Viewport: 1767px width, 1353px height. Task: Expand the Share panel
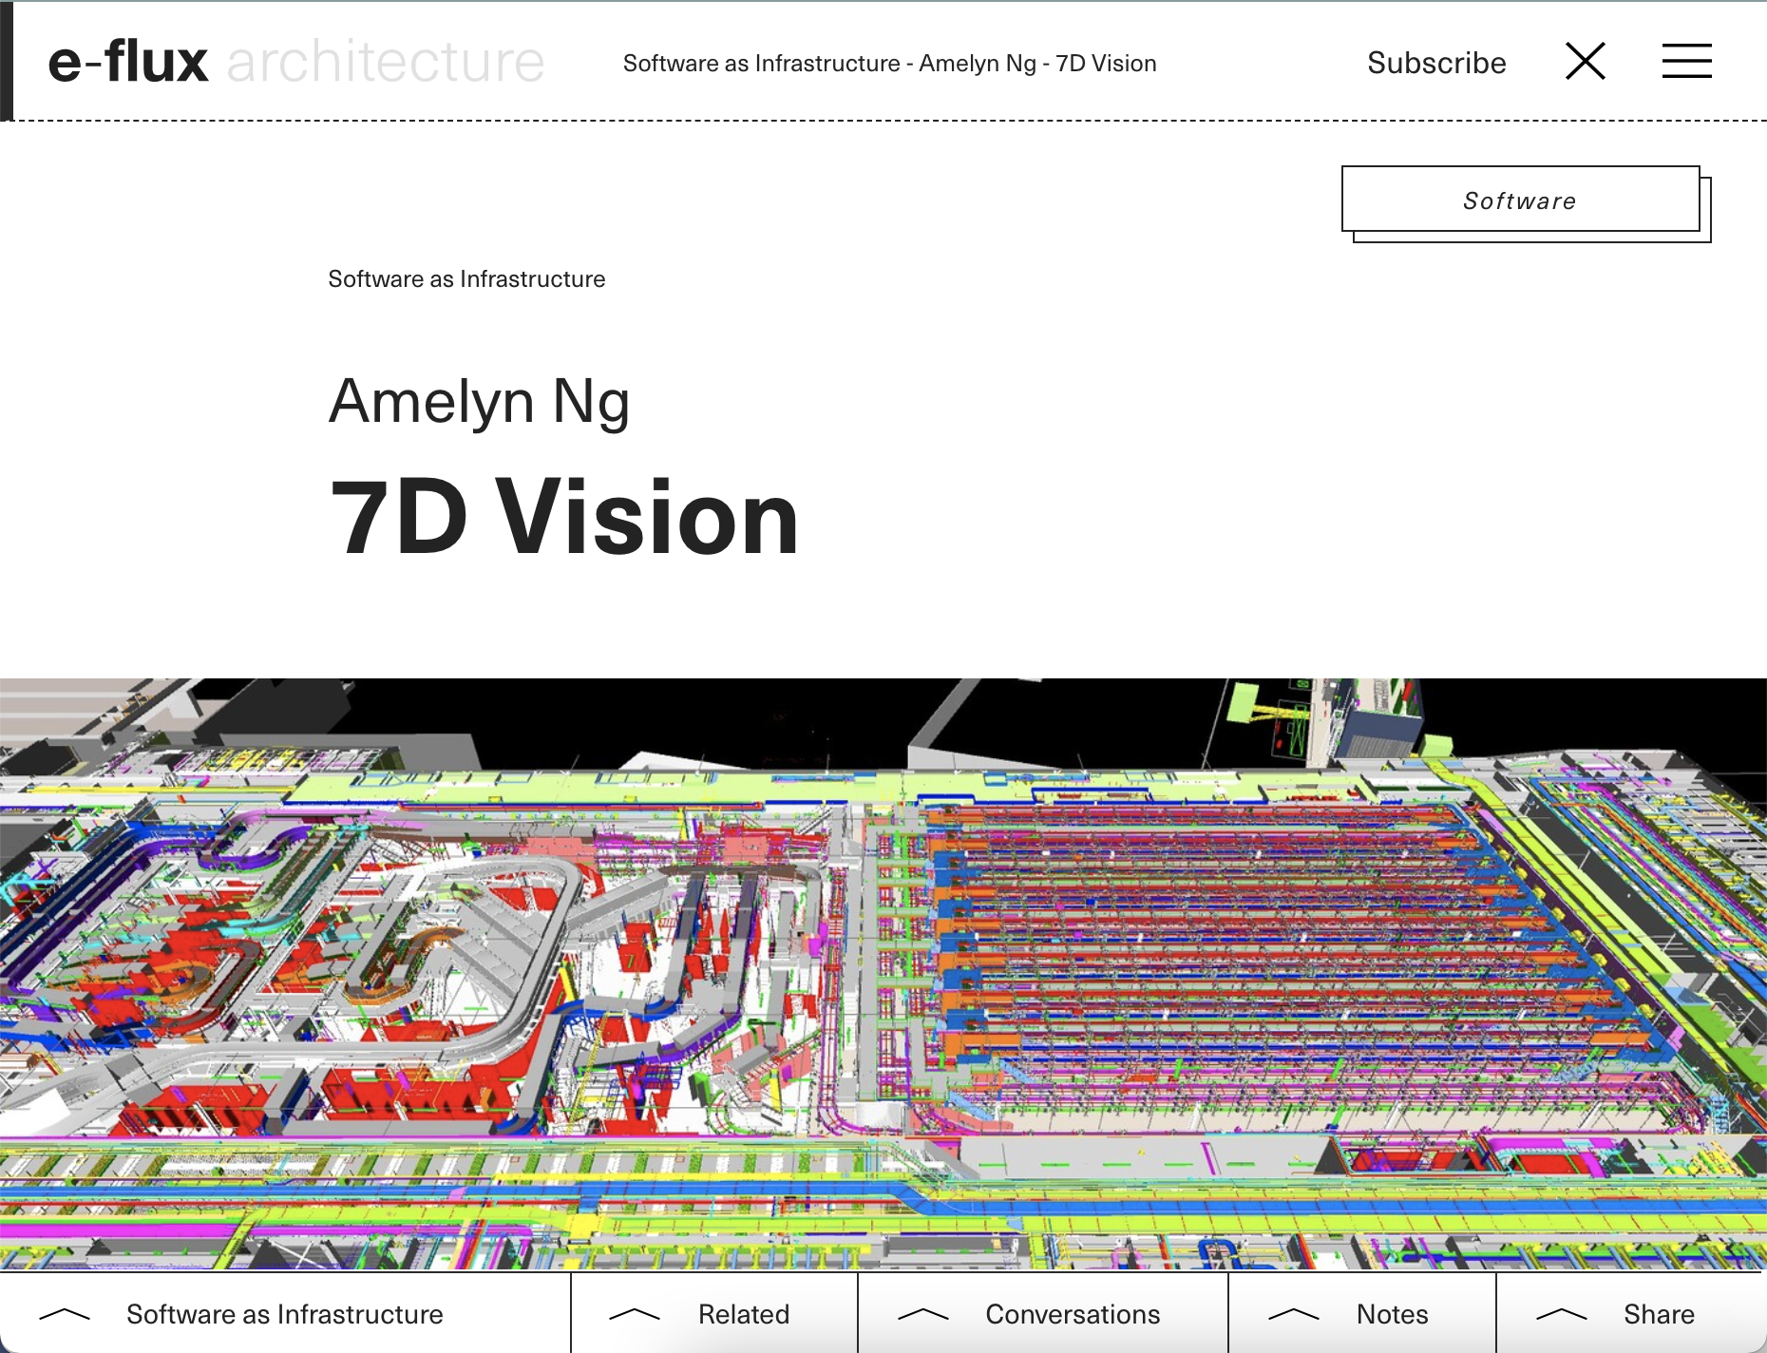pyautogui.click(x=1632, y=1314)
